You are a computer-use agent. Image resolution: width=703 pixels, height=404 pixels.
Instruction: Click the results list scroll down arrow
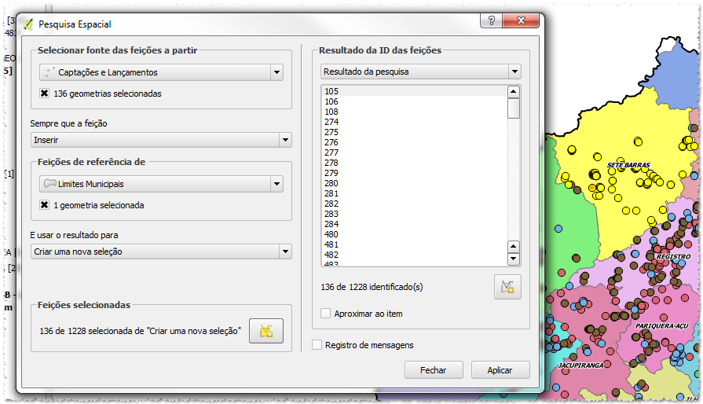pos(514,259)
